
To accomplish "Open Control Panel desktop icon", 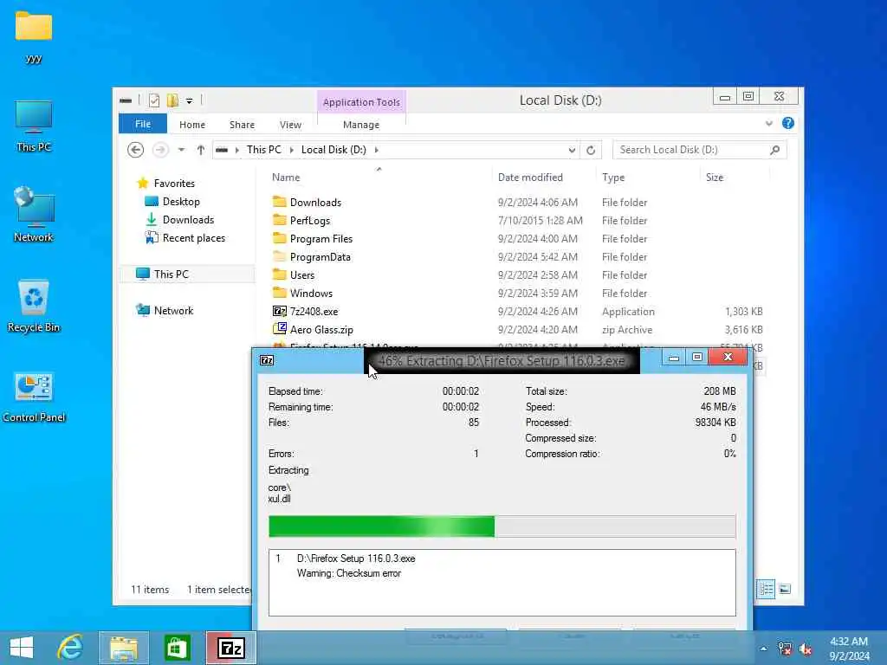I will pos(34,397).
